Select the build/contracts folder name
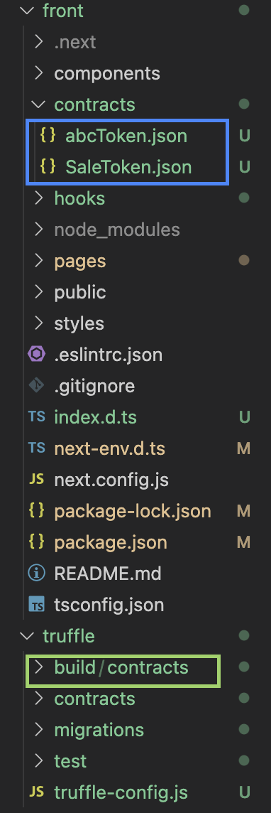 [121, 667]
